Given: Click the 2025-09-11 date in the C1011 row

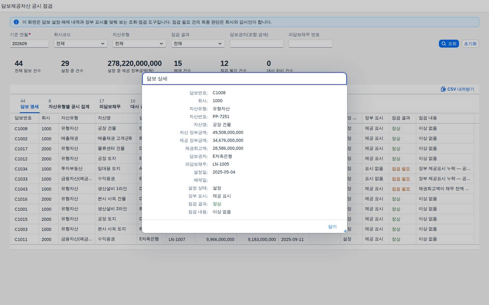Looking at the screenshot, I should [293, 239].
